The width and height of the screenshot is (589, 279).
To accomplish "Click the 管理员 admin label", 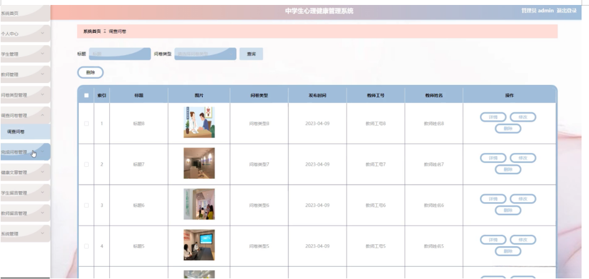I will click(x=538, y=11).
